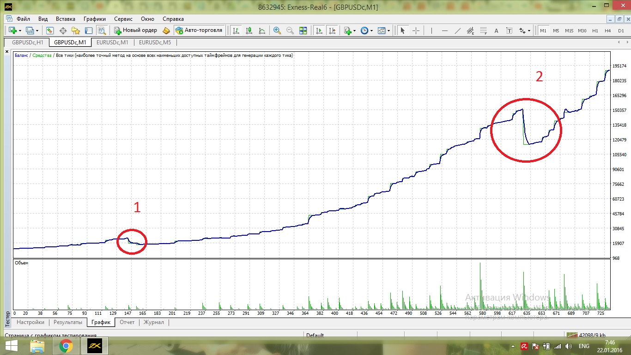Click the Zoom In magnifier icon
This screenshot has width=631, height=355.
click(x=277, y=31)
